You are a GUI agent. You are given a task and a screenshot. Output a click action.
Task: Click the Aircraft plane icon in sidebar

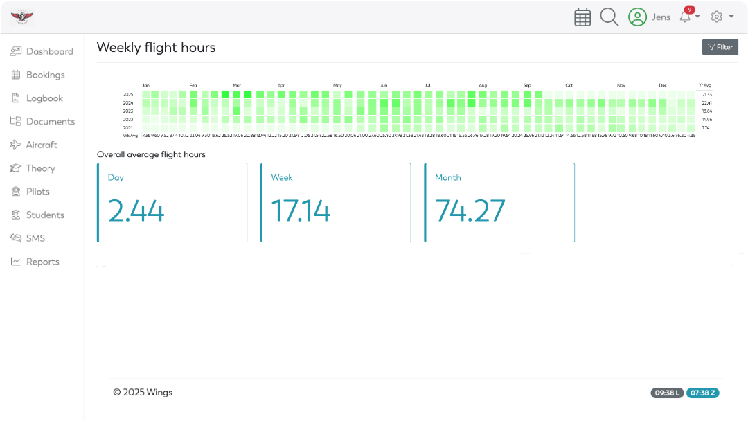click(x=15, y=145)
